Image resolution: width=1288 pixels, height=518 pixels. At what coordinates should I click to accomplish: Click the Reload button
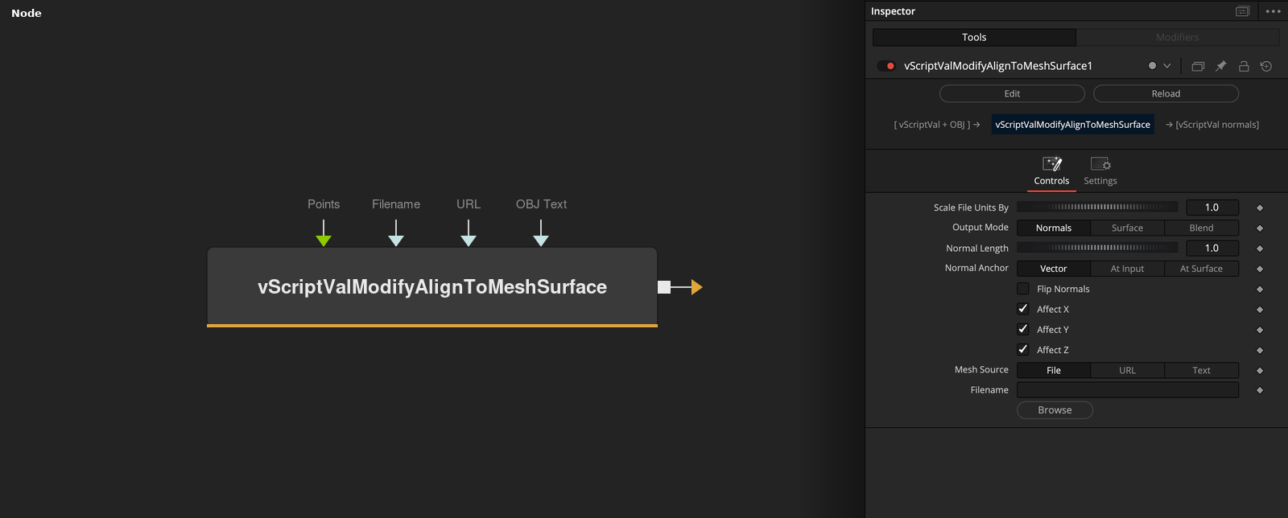pyautogui.click(x=1166, y=94)
